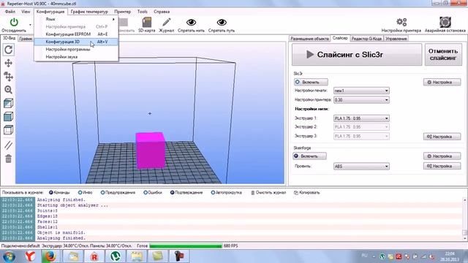
Task: Open the SD card toolbar icon
Action: click(146, 23)
